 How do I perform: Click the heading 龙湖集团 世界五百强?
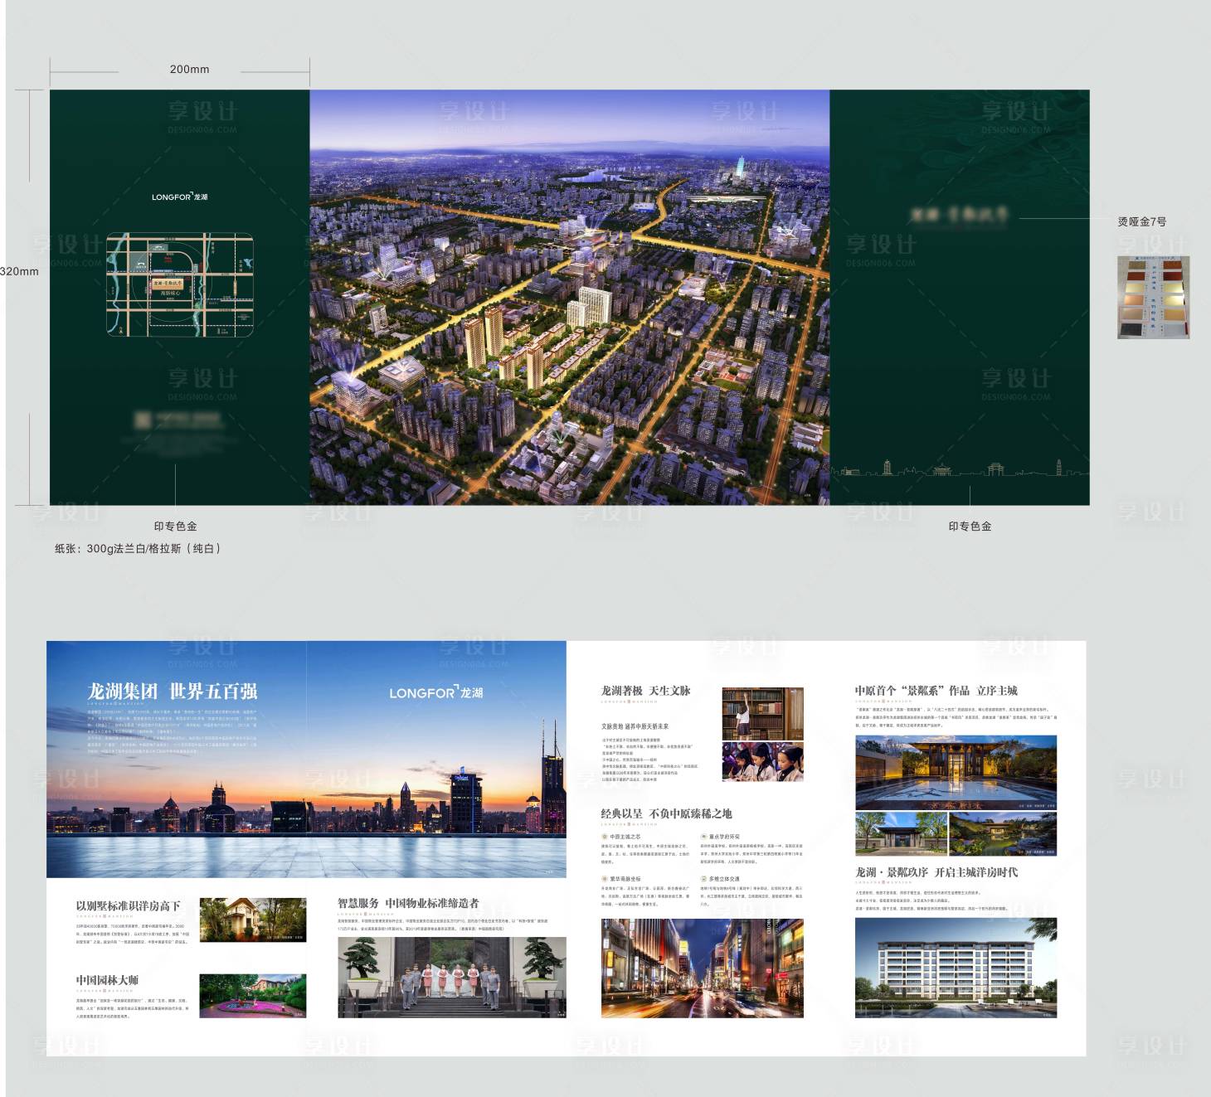[x=173, y=692]
